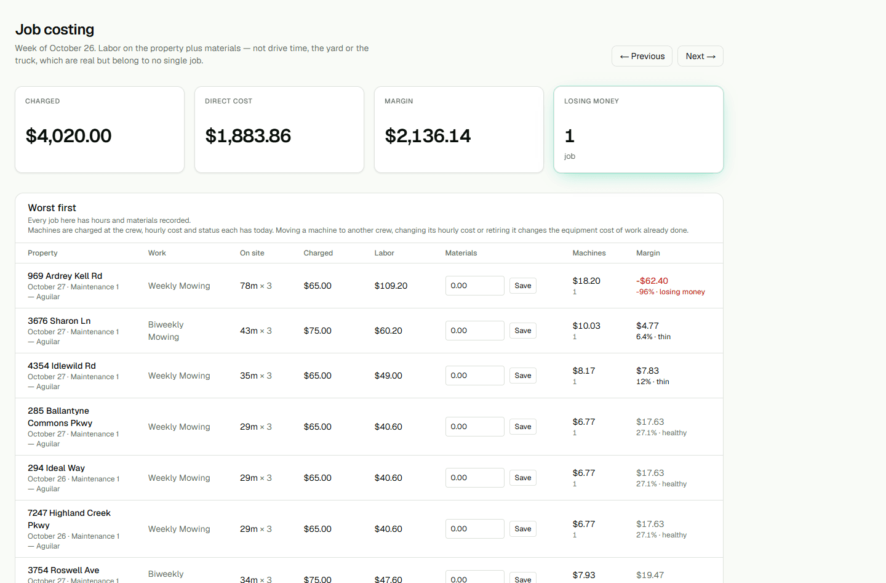This screenshot has height=583, width=886.
Task: Click the Charged column header
Action: pyautogui.click(x=318, y=253)
